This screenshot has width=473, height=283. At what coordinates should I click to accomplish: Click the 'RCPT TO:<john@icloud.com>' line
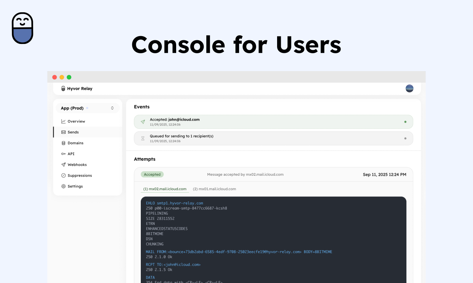coord(173,264)
